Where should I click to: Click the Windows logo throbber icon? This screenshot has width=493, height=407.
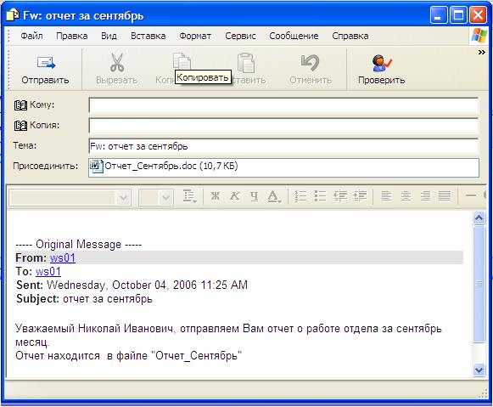coord(479,36)
